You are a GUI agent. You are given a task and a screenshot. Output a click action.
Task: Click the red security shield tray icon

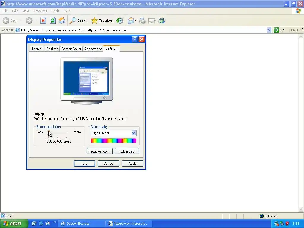click(x=287, y=224)
